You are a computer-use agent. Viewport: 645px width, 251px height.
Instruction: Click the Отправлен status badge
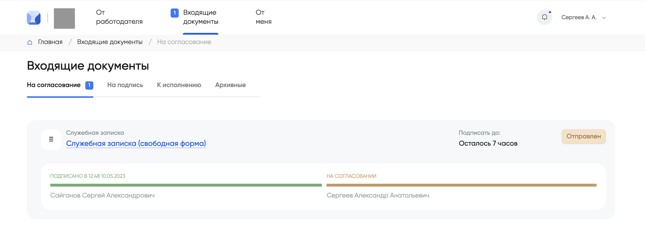[x=583, y=137]
